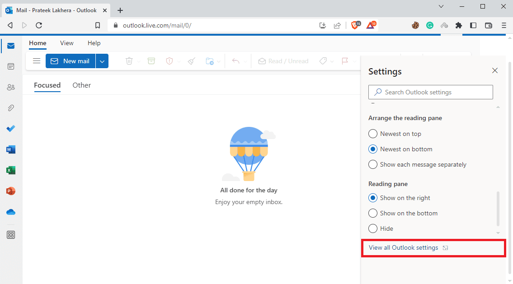Open the Brave wallet icon
Image resolution: width=513 pixels, height=284 pixels.
click(489, 25)
